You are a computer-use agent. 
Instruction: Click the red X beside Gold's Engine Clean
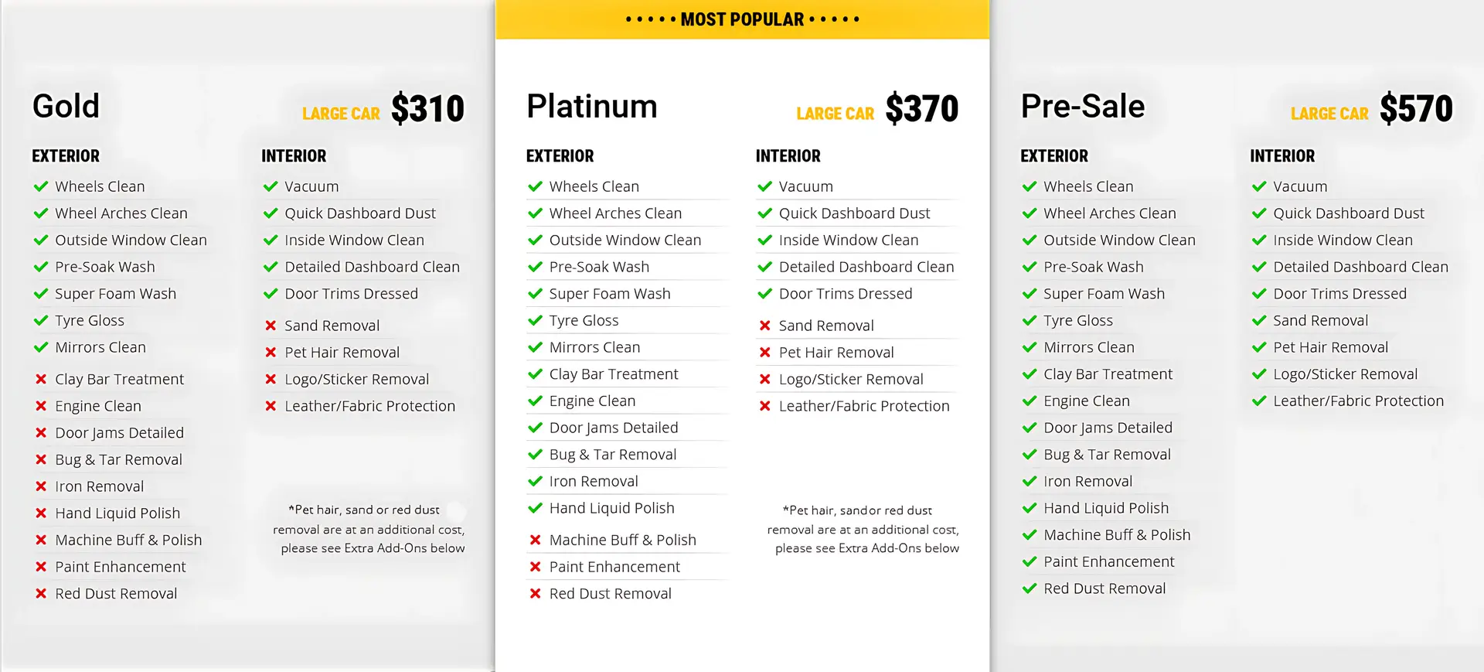coord(41,406)
